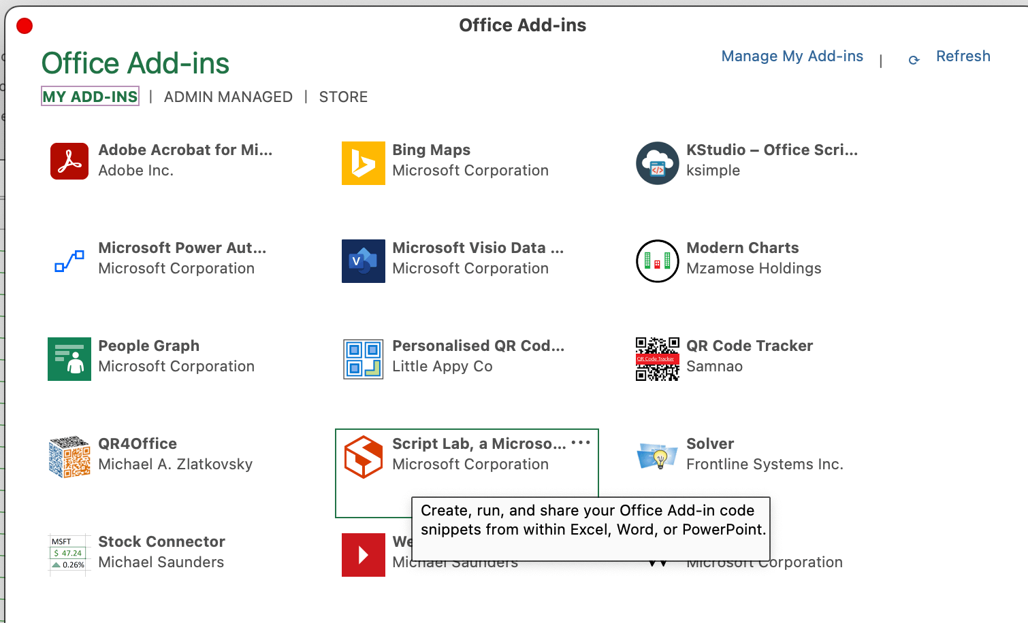Open the Stock Connector MSFT icon
Image resolution: width=1028 pixels, height=623 pixels.
[69, 555]
